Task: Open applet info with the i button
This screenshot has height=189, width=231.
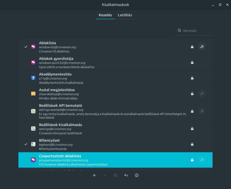Action: pyautogui.click(x=137, y=175)
